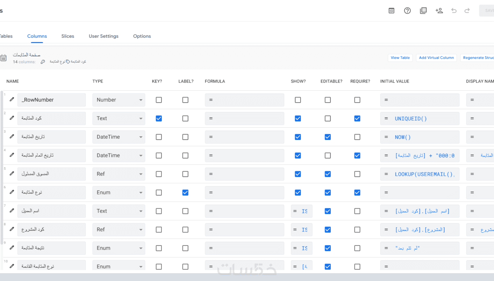Click the help question mark icon
The width and height of the screenshot is (494, 281).
[x=407, y=11]
